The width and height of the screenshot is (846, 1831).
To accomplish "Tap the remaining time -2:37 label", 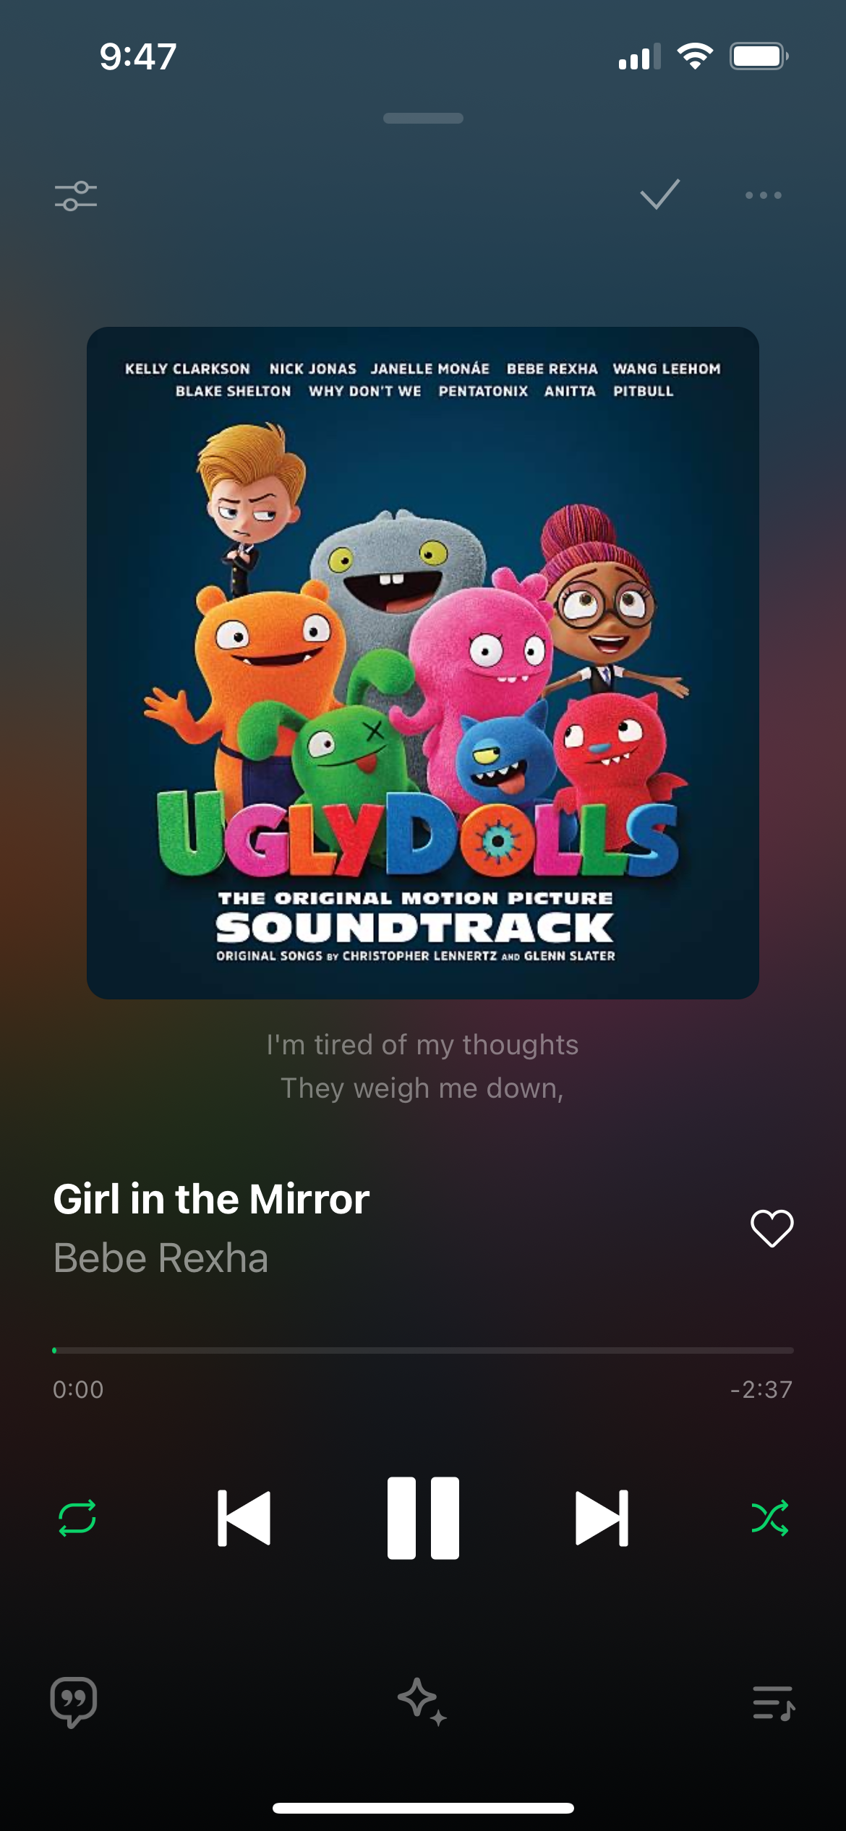I will coord(761,1389).
